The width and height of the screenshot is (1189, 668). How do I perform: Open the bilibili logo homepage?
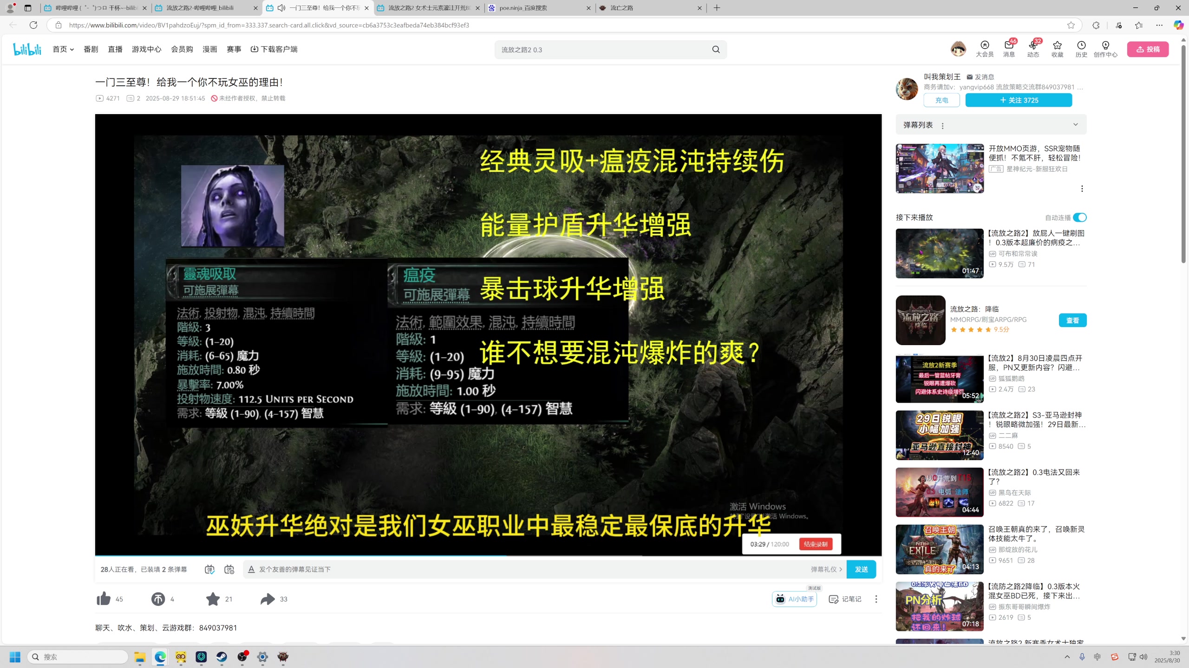(x=27, y=49)
